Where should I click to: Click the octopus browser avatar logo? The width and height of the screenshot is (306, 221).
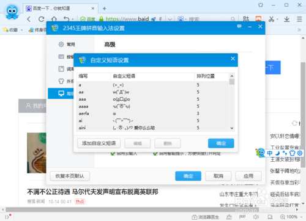click(12, 12)
